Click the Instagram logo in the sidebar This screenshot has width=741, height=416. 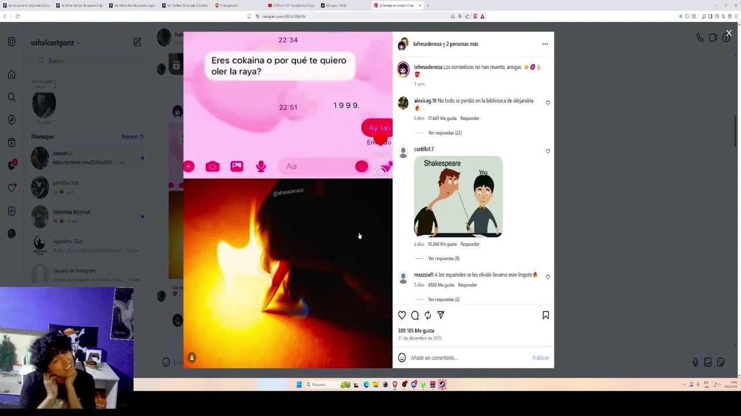12,42
